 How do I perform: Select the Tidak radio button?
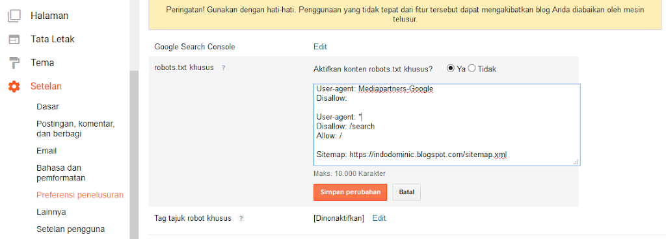coord(472,68)
